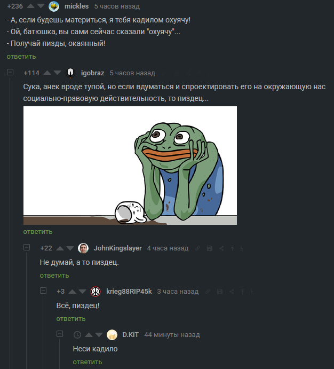
Task: Reply to D.KiT's comment
Action: [87, 362]
